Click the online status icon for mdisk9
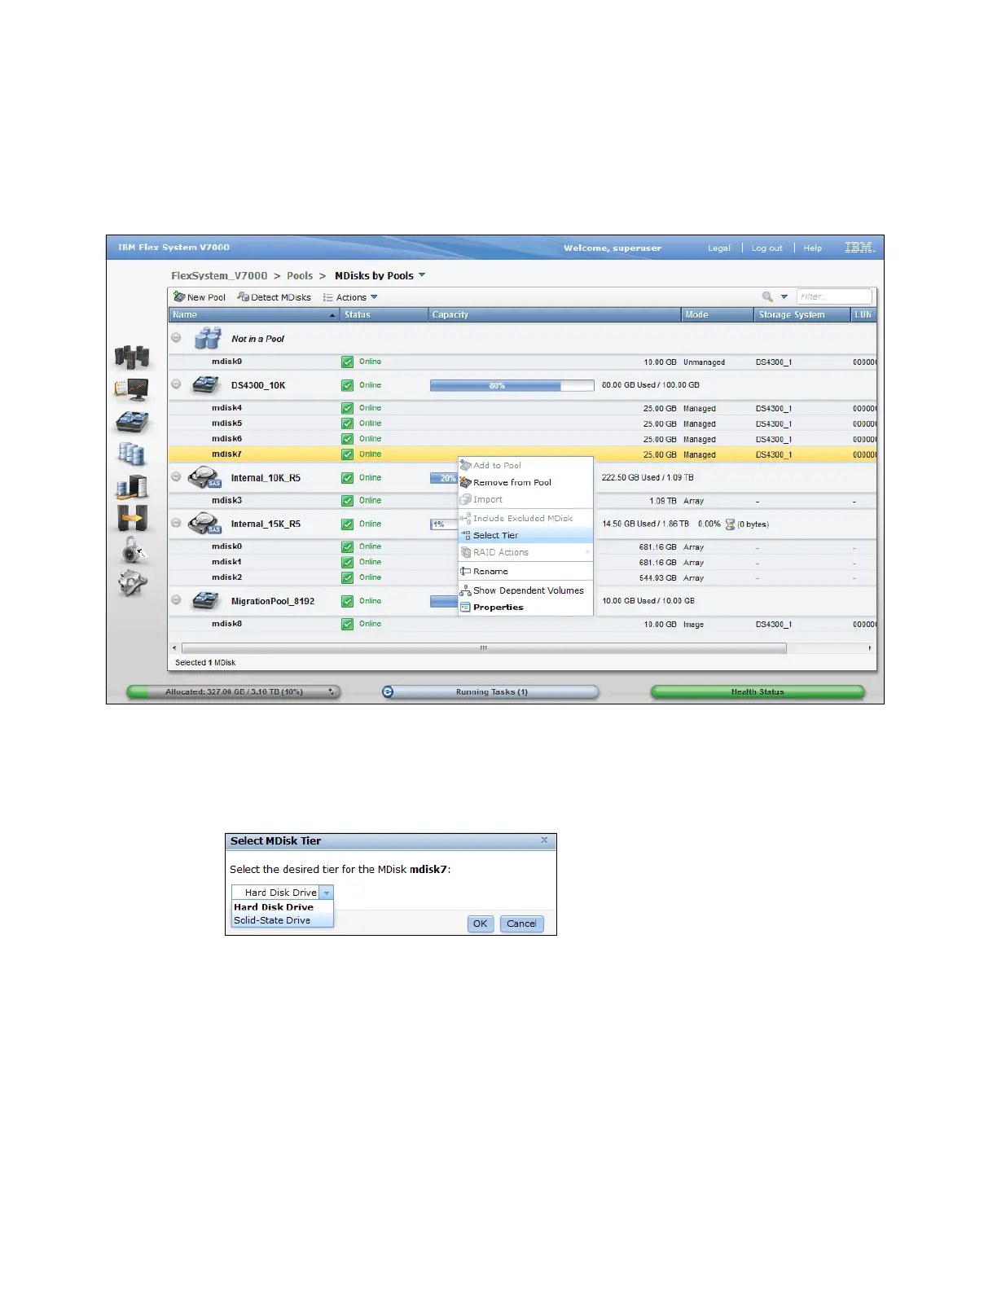Image resolution: width=997 pixels, height=1290 pixels. [x=348, y=362]
